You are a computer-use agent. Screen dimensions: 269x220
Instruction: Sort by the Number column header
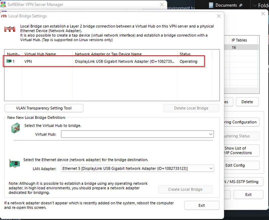(x=13, y=54)
